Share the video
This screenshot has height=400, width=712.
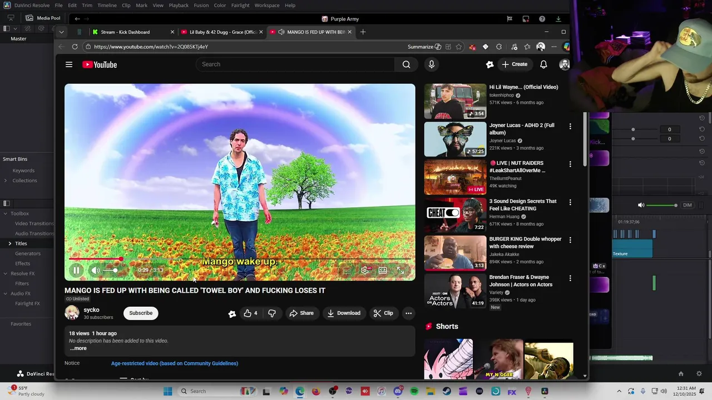[x=301, y=313]
